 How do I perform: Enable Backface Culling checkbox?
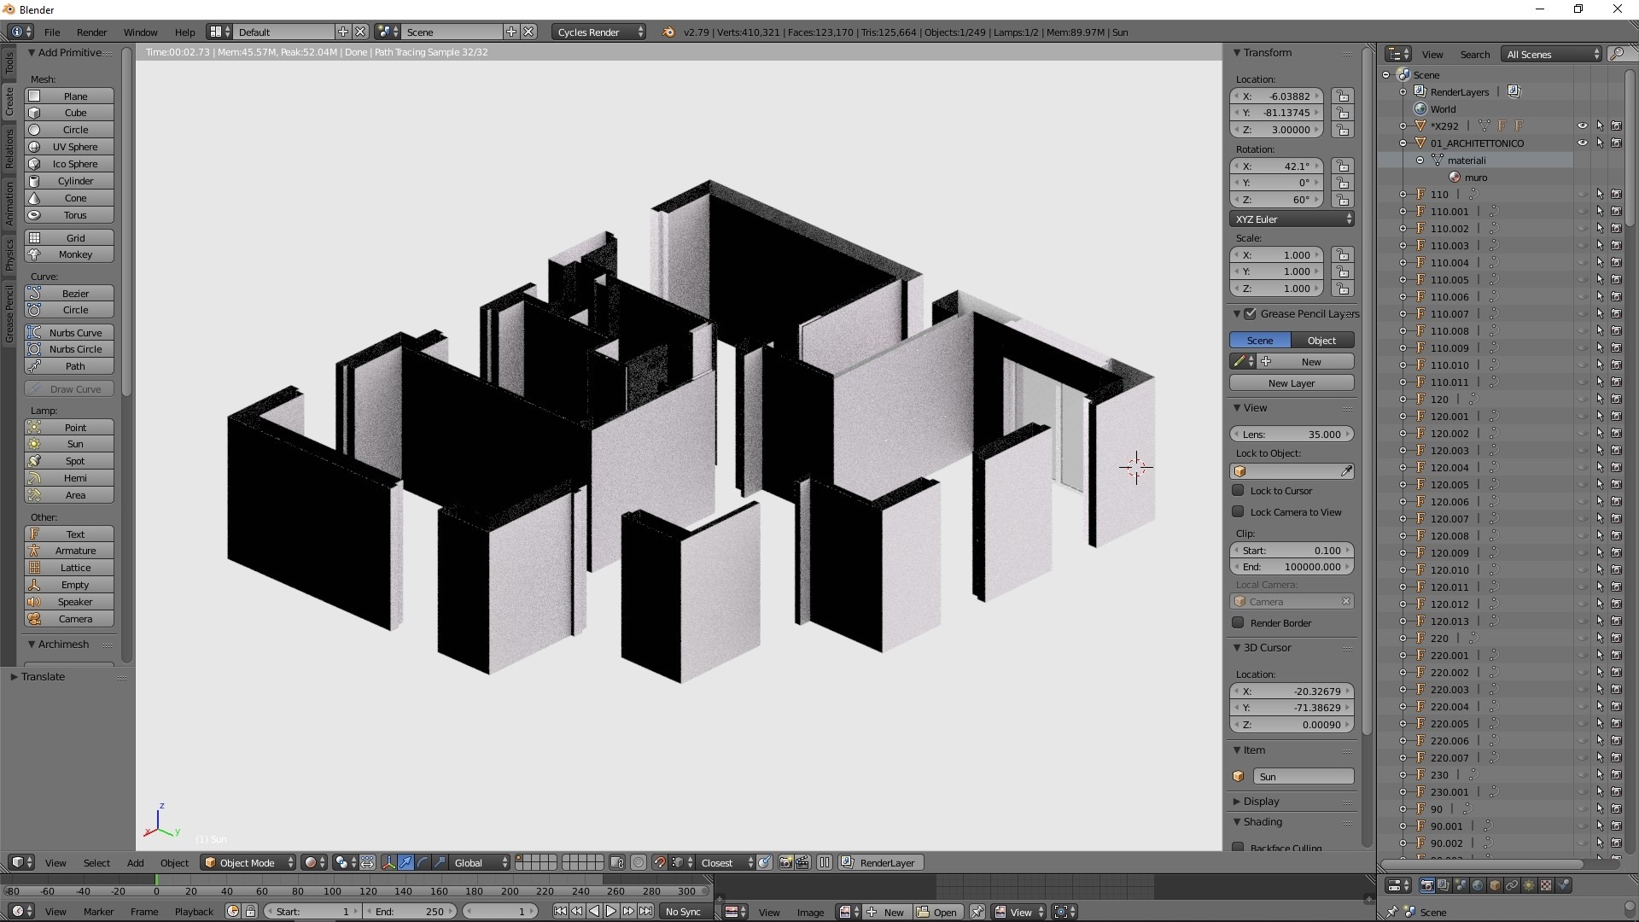coord(1238,848)
